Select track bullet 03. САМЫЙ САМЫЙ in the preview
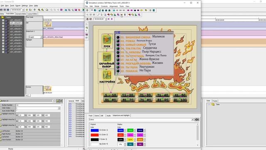The width and height of the screenshot is (266, 150). [x=118, y=45]
